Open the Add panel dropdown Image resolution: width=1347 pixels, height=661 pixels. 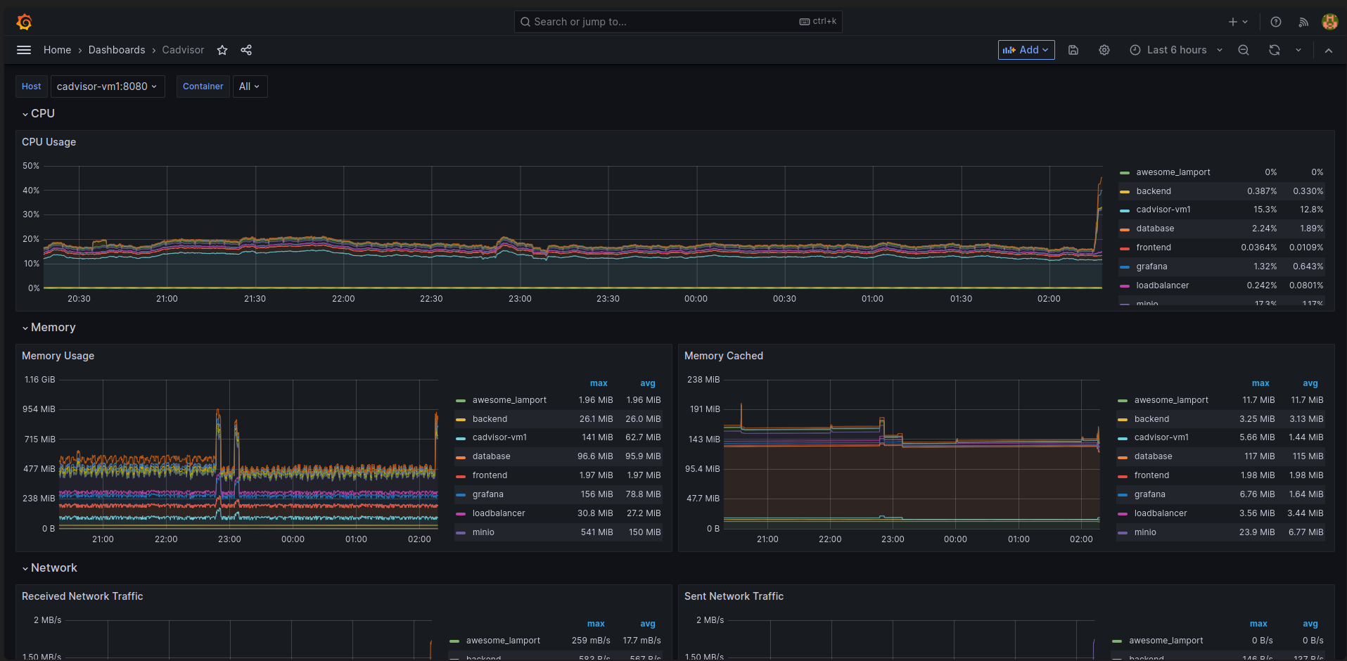tap(1026, 50)
